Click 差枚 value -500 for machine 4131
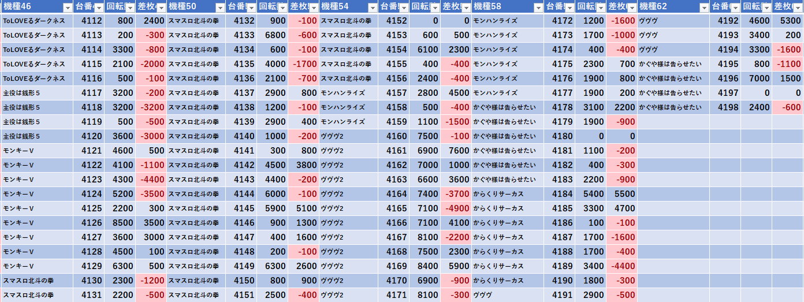804x302 pixels. click(x=151, y=295)
